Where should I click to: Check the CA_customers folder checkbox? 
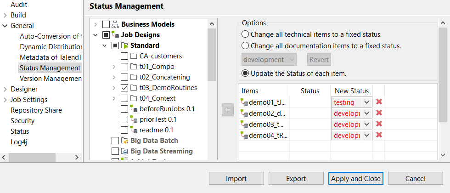[124, 56]
